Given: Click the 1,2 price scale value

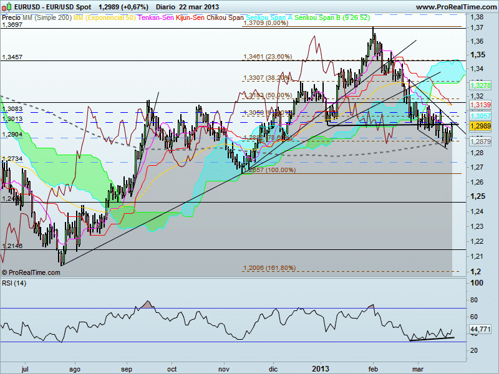Looking at the screenshot, I should pyautogui.click(x=475, y=272).
